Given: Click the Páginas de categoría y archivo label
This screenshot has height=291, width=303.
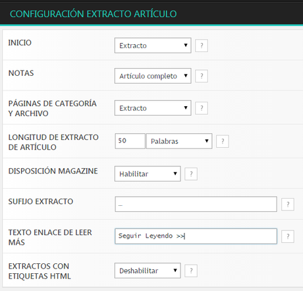Looking at the screenshot, I should pos(53,108).
